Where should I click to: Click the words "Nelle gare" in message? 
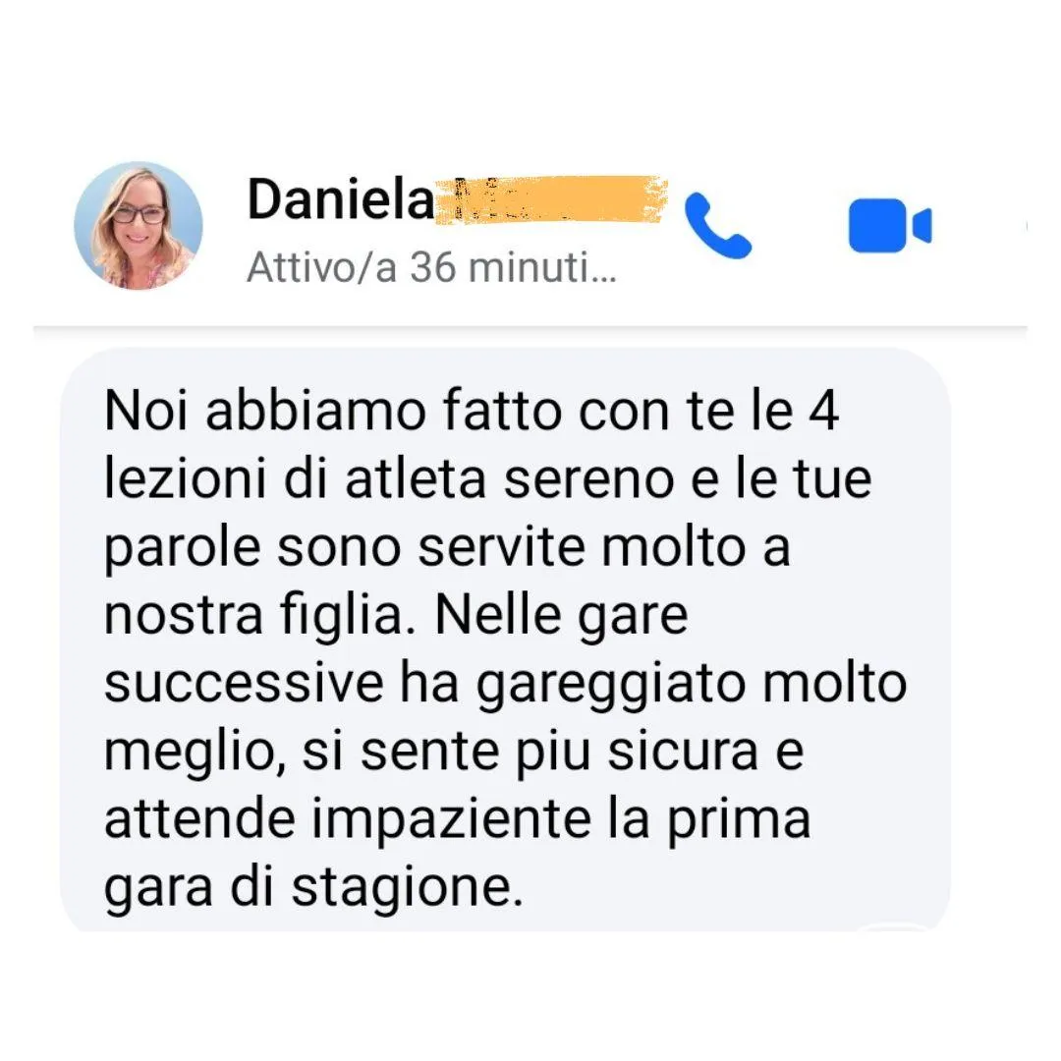point(562,617)
